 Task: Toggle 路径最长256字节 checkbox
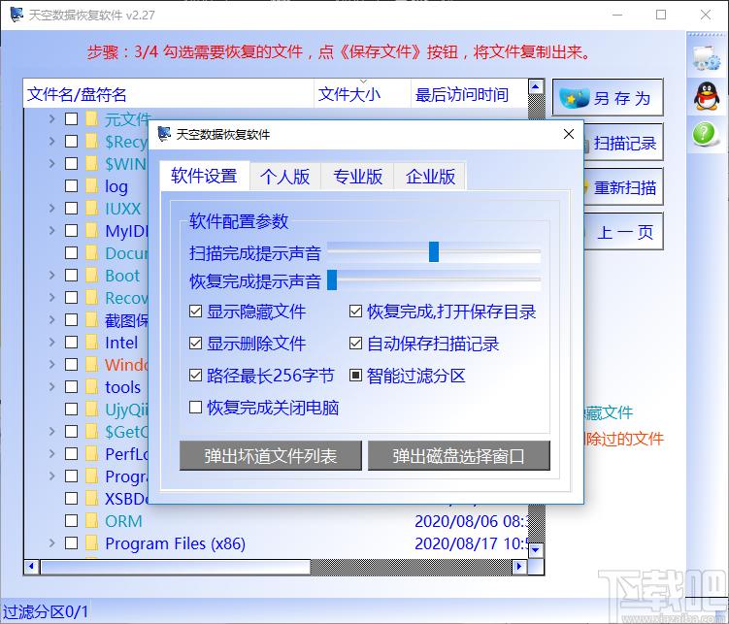coord(196,375)
